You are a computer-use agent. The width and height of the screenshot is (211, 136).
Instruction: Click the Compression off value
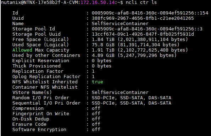point(96,108)
